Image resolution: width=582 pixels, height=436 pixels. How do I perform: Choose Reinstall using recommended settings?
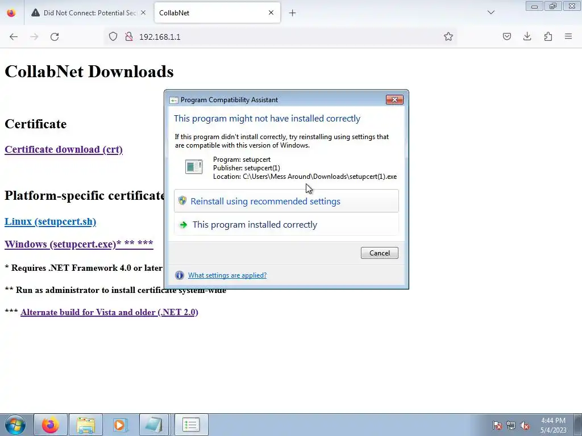286,201
